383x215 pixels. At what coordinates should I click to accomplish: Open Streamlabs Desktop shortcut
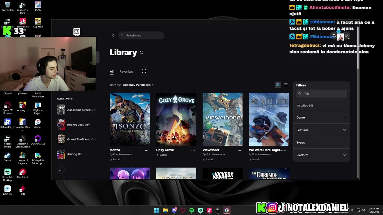click(7, 175)
